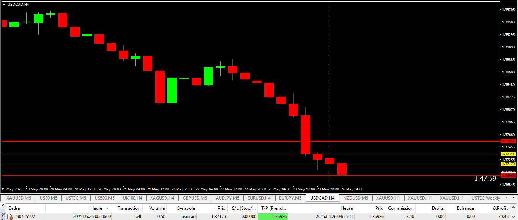This screenshot has width=518, height=220.
Task: Switch to the USTEC,Weekly chart tab
Action: pos(486,198)
